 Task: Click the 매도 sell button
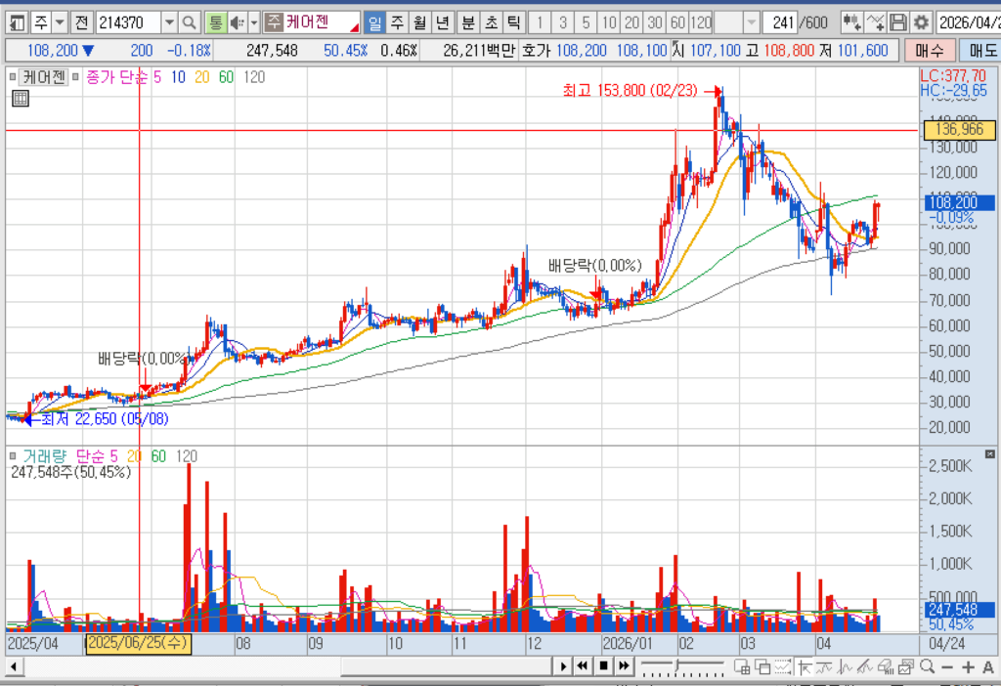coord(980,51)
